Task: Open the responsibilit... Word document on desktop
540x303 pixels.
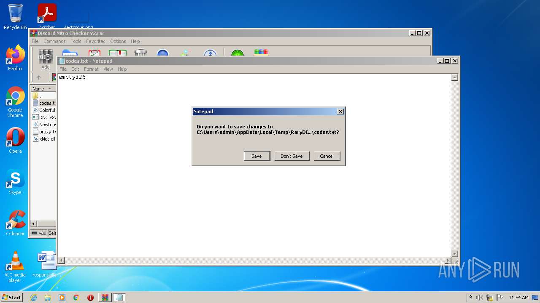Action: (x=47, y=264)
